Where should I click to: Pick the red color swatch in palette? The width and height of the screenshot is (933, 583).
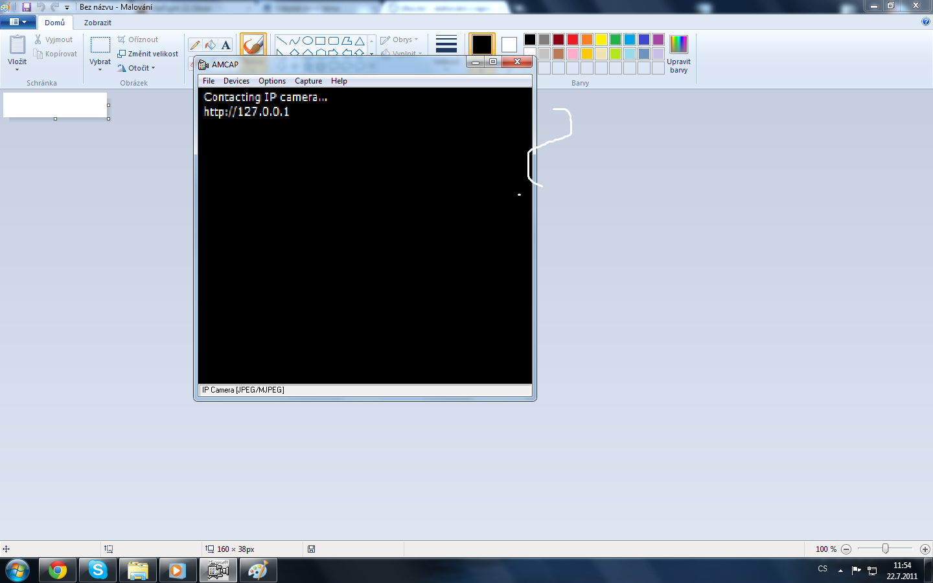click(x=573, y=40)
